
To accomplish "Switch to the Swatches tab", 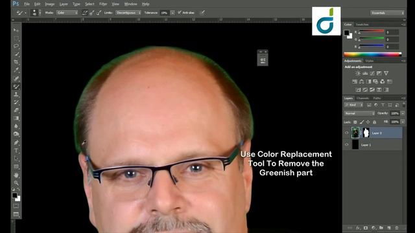I will pos(362,25).
